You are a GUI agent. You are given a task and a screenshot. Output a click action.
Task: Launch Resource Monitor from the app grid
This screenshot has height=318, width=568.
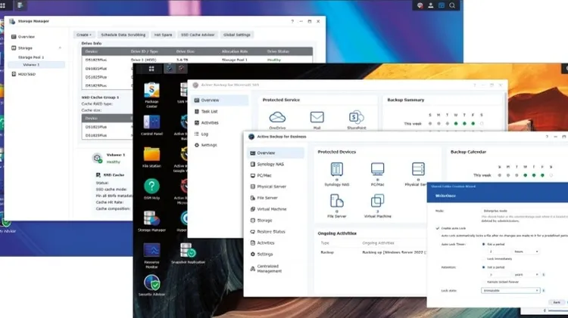pos(151,250)
